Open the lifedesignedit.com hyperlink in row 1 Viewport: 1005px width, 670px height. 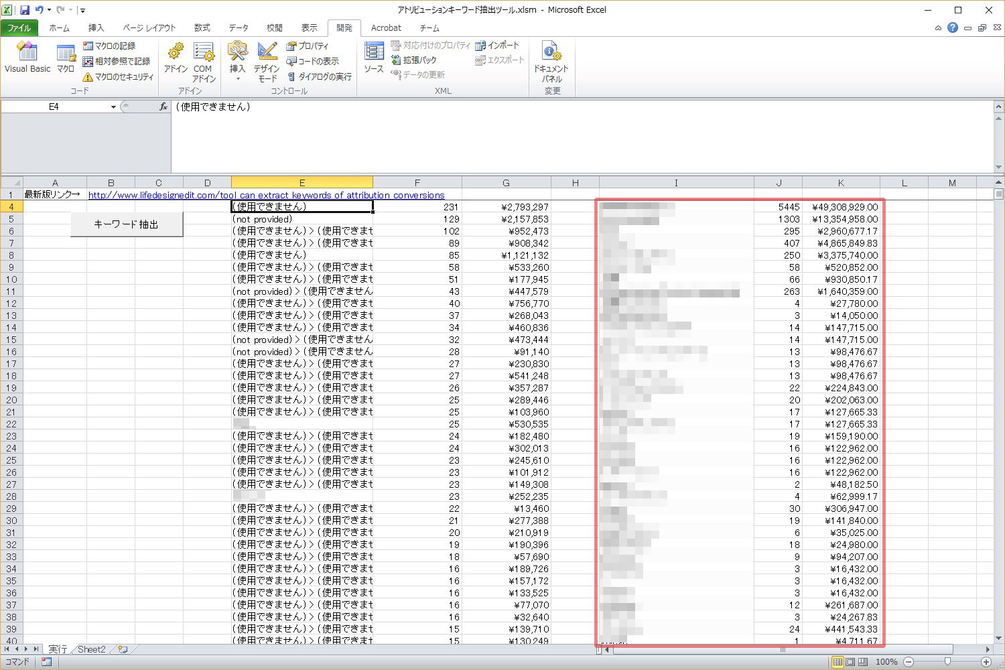tap(267, 195)
